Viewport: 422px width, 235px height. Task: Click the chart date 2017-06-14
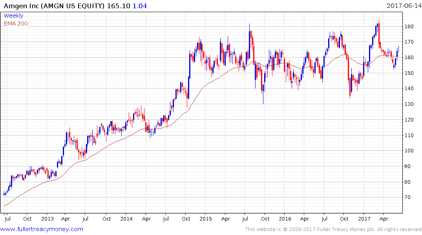pos(404,5)
